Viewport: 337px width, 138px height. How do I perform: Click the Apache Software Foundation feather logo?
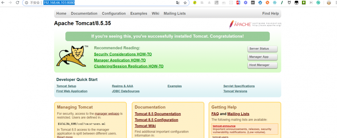click(x=255, y=24)
